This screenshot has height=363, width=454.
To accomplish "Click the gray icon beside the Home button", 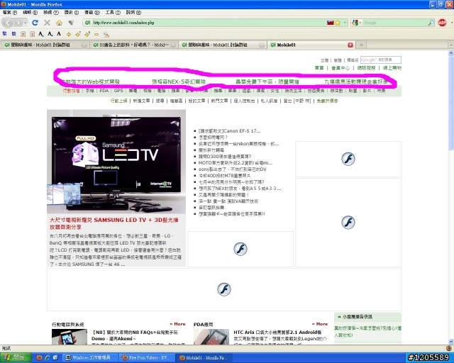I will [71, 23].
